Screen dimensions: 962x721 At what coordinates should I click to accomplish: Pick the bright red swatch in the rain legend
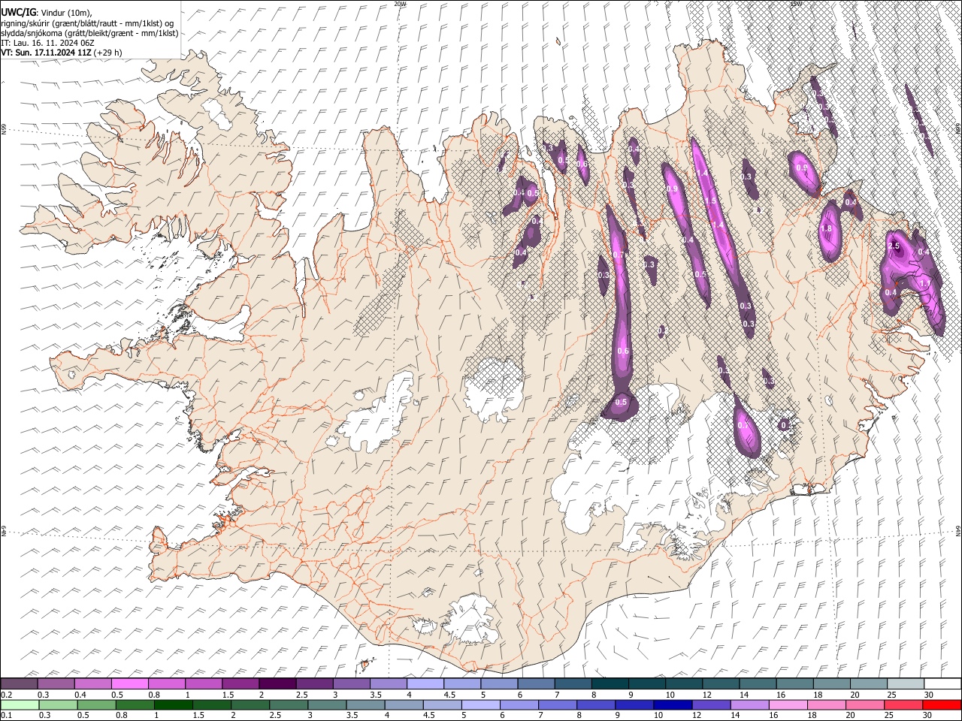coord(942,704)
